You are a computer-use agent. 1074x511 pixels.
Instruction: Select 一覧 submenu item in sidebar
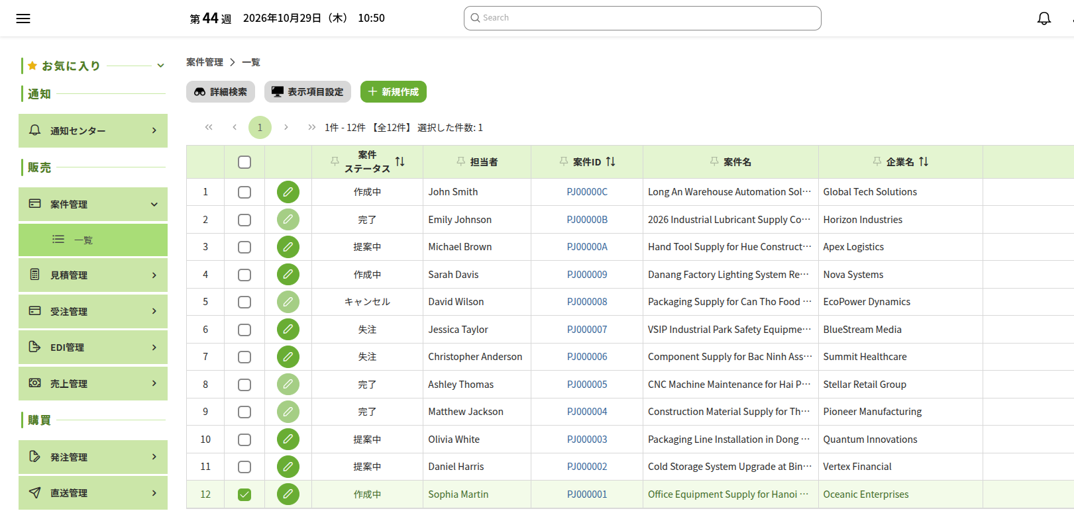[x=93, y=240]
